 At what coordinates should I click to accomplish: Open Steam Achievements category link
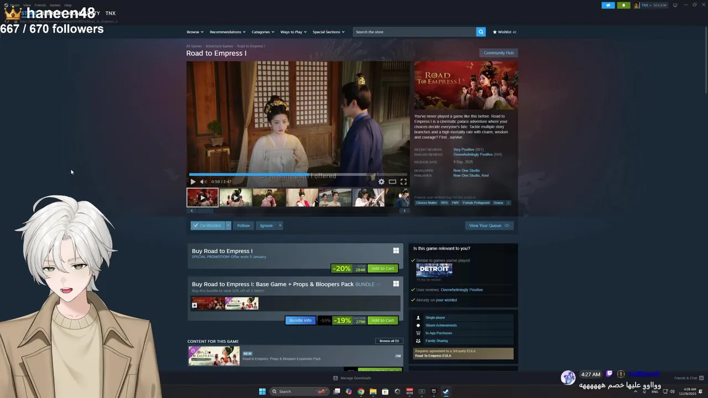coord(441,326)
